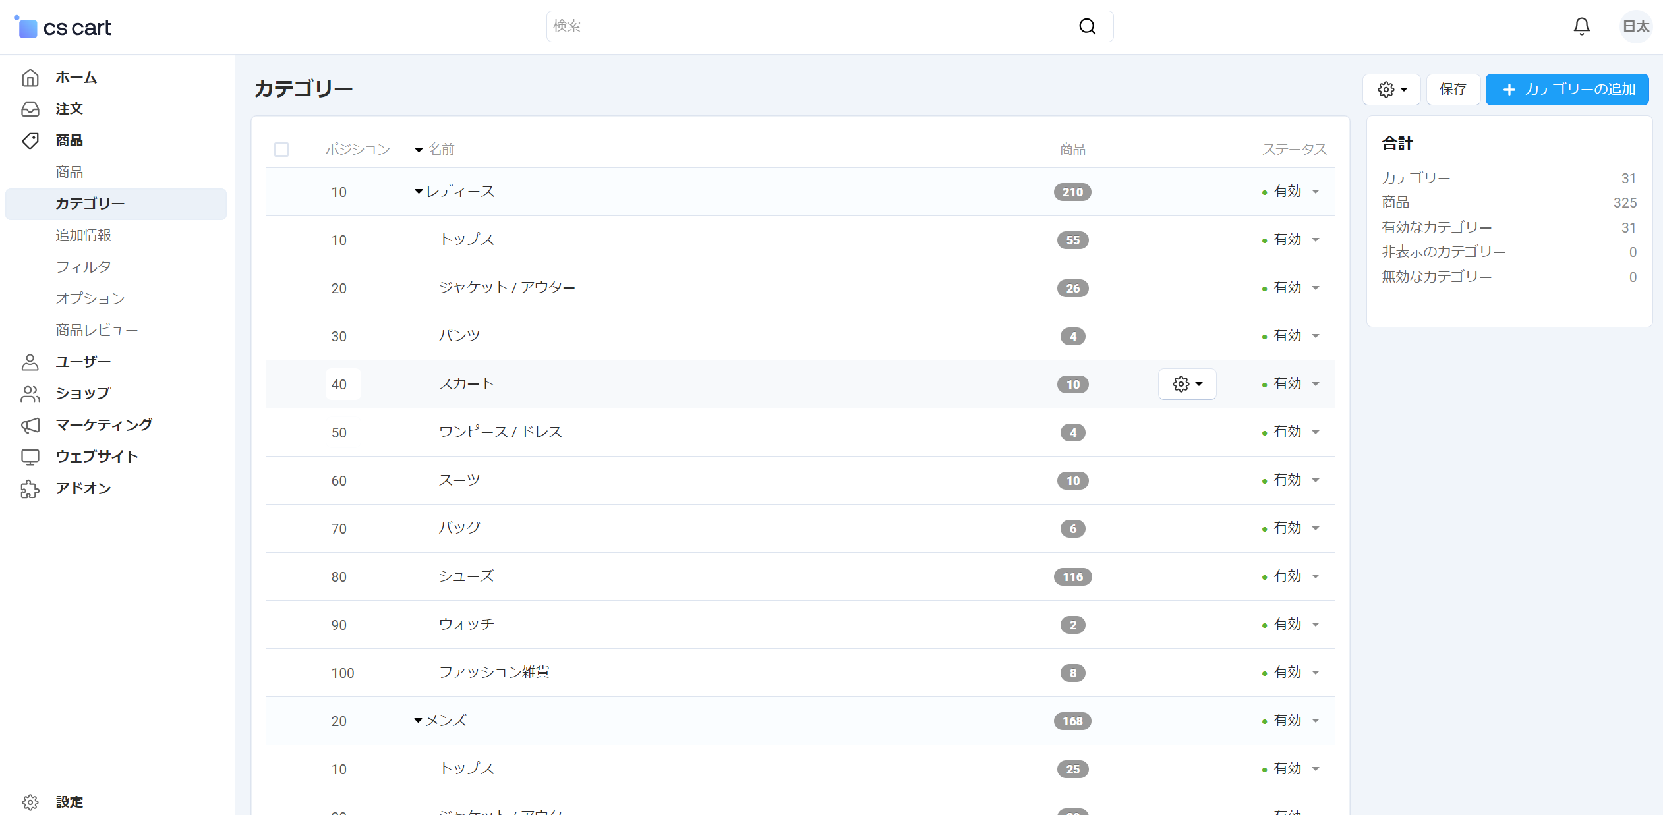1663x815 pixels.
Task: Open the フィルタ submenu item
Action: (x=83, y=267)
